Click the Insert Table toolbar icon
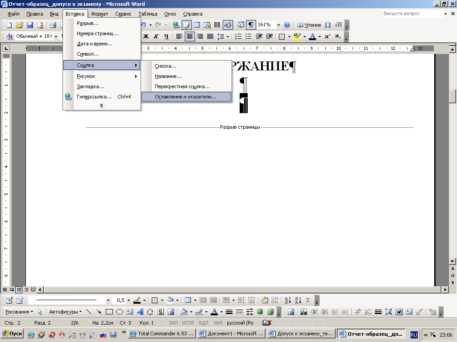This screenshot has width=457, height=342. [197, 25]
